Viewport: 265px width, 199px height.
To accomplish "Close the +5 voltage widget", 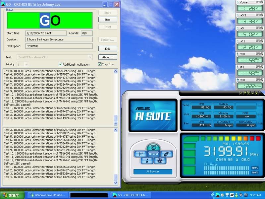I will coord(262,28).
